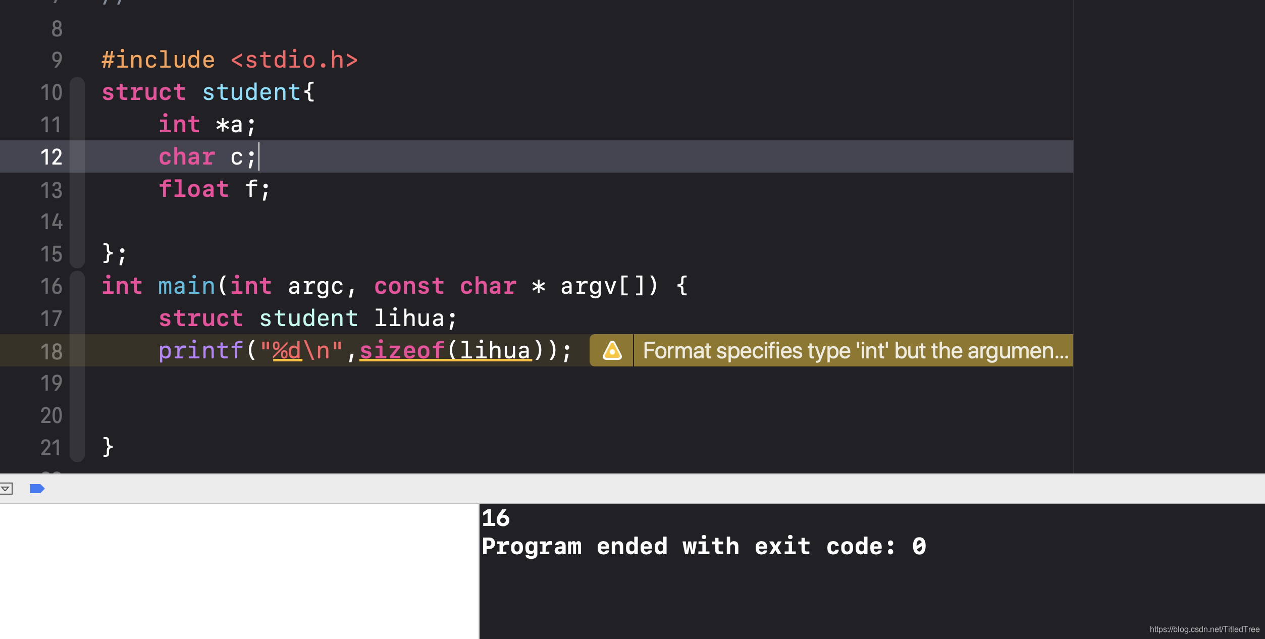Toggle the blue breakpoints activation icon
The width and height of the screenshot is (1265, 639).
click(x=37, y=489)
